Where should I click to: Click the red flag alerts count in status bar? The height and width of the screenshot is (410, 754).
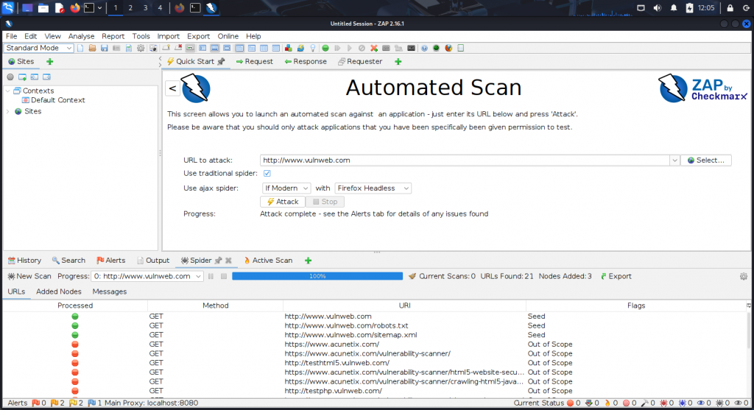point(39,403)
